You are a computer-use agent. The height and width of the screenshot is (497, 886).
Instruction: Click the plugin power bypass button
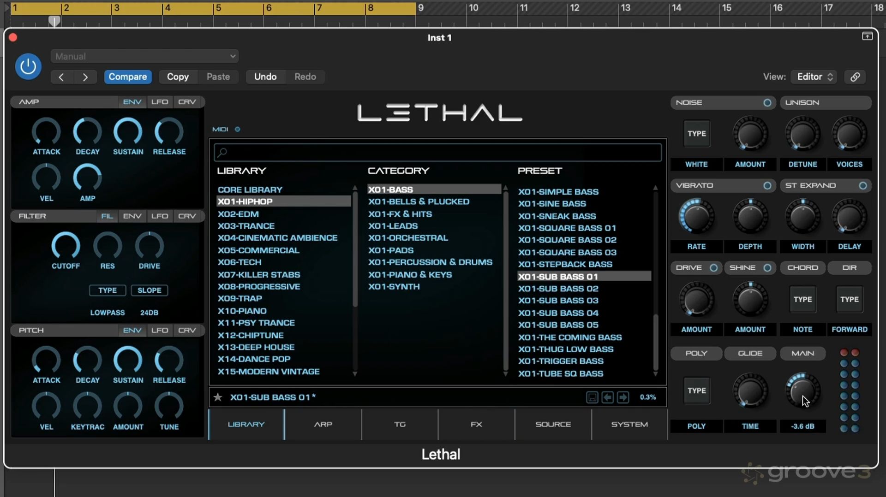pos(28,66)
